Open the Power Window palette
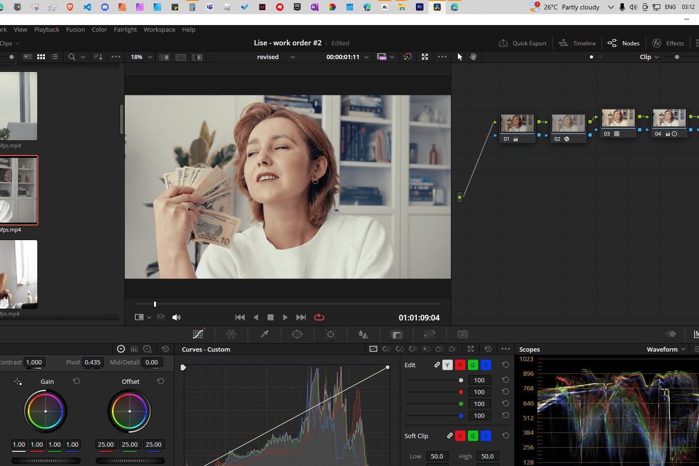 tap(297, 334)
